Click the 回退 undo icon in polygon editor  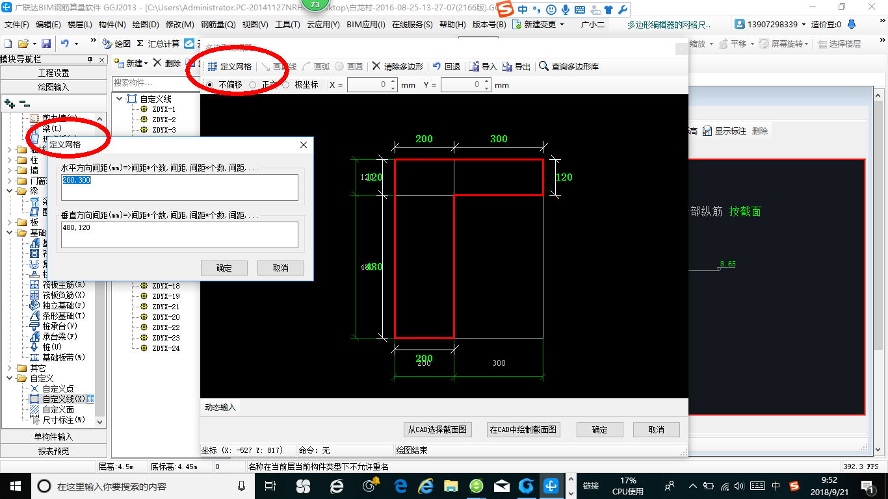click(x=447, y=66)
